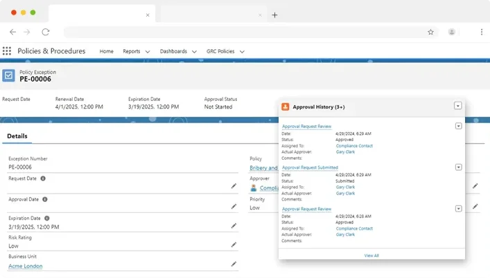
Task: Open the Dashboards nav item
Action: pos(173,51)
